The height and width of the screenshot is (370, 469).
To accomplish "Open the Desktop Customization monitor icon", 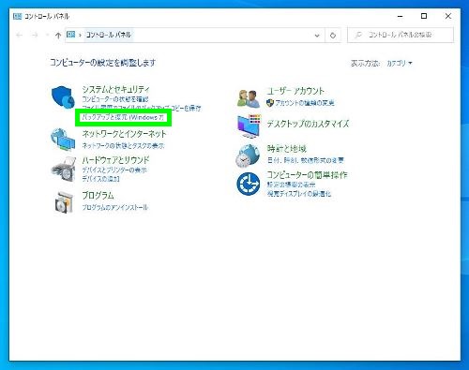I will (249, 126).
